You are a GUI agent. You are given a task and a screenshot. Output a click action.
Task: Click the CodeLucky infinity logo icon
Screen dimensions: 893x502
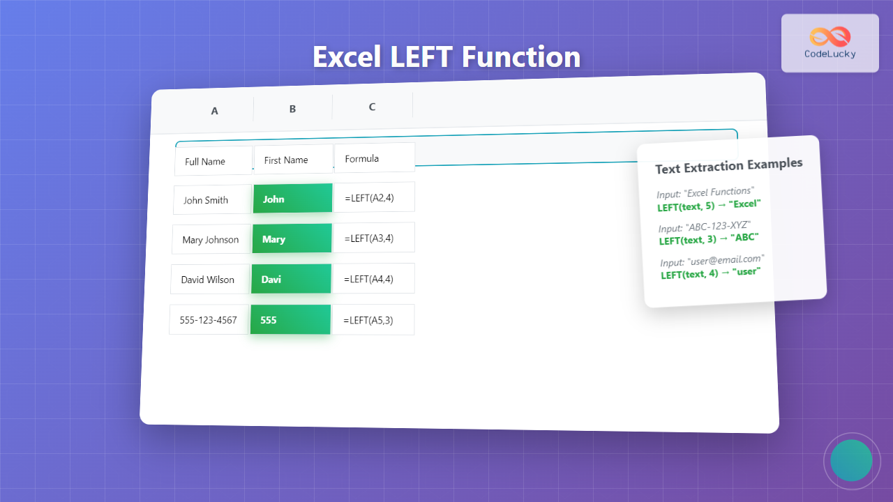[x=830, y=36]
